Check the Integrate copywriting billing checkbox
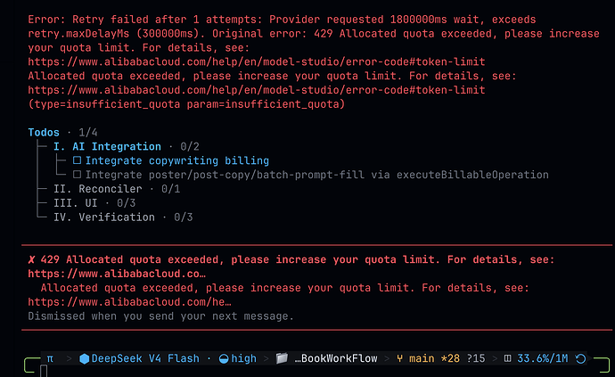The width and height of the screenshot is (615, 377). pyautogui.click(x=77, y=160)
